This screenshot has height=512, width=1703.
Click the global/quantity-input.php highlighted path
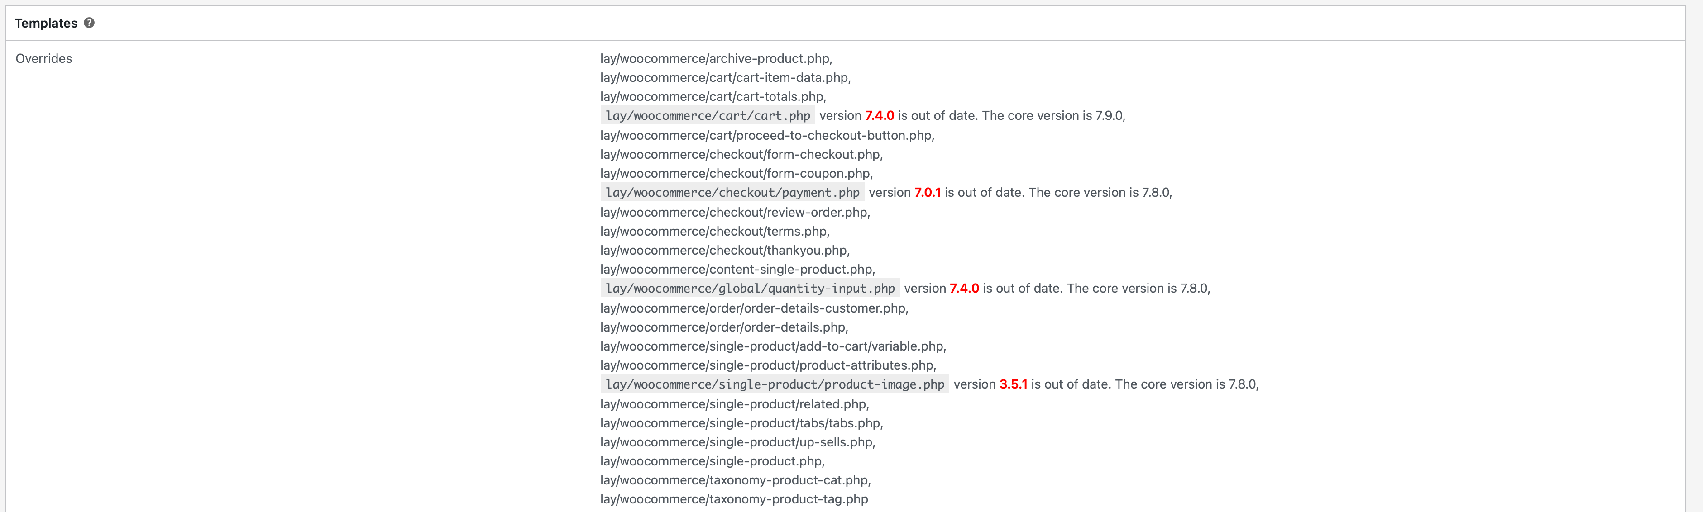[750, 288]
